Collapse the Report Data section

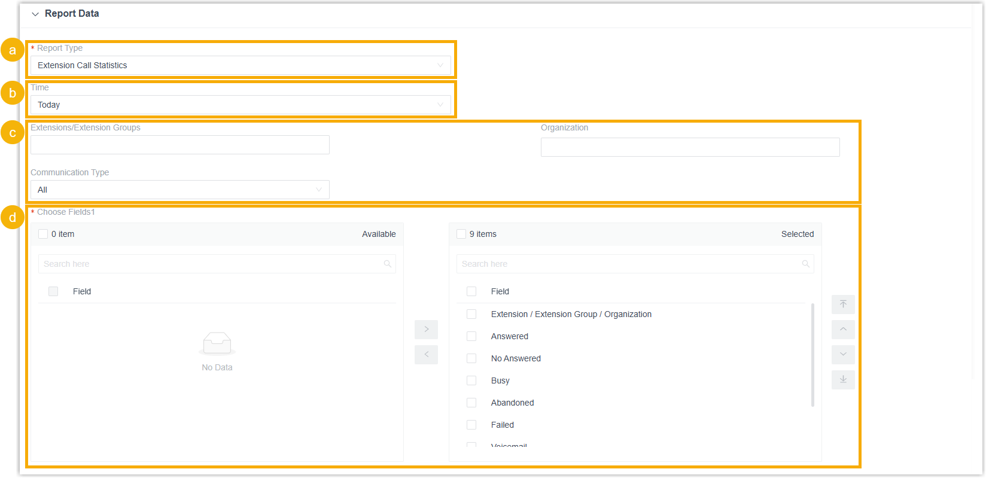coord(35,14)
